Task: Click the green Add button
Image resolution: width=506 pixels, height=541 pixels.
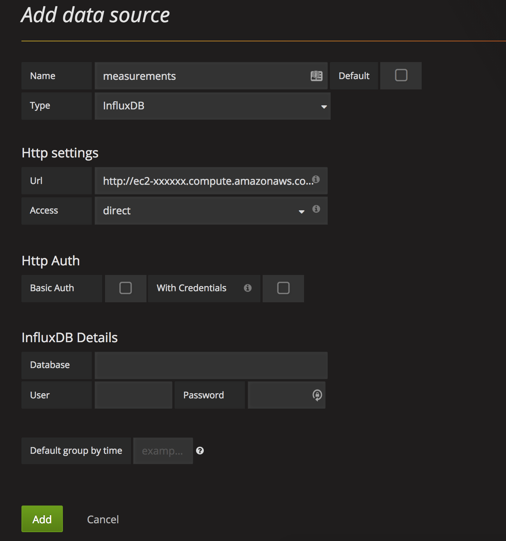Action: (x=42, y=519)
